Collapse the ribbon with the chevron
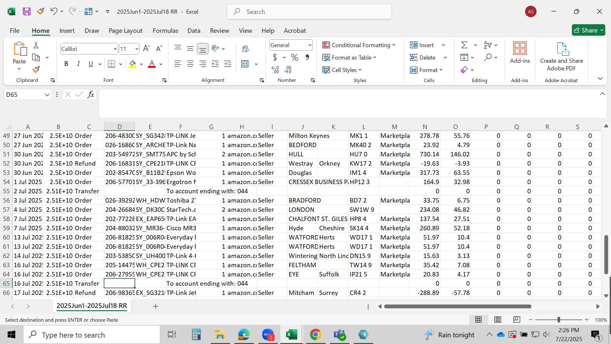This screenshot has height=344, width=611. 600,78
